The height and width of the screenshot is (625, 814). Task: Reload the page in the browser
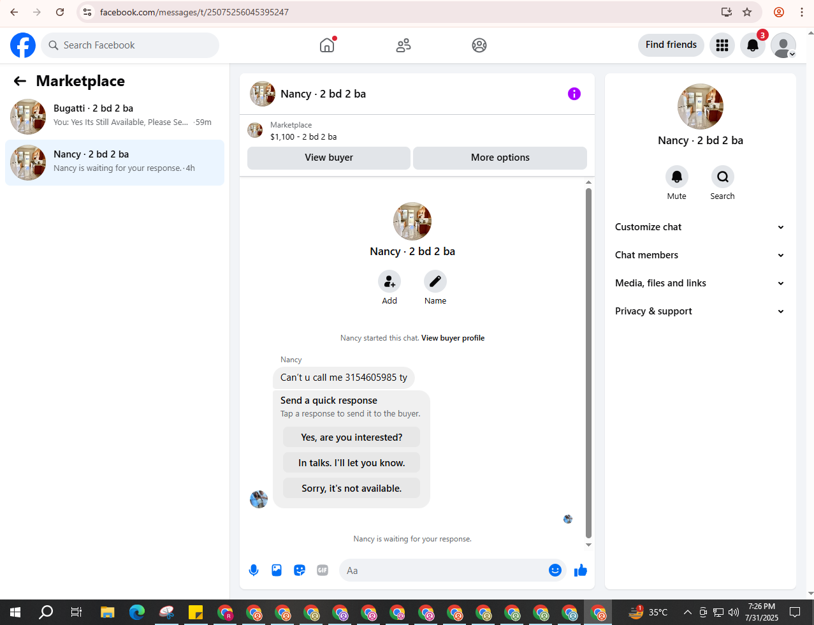pyautogui.click(x=60, y=12)
